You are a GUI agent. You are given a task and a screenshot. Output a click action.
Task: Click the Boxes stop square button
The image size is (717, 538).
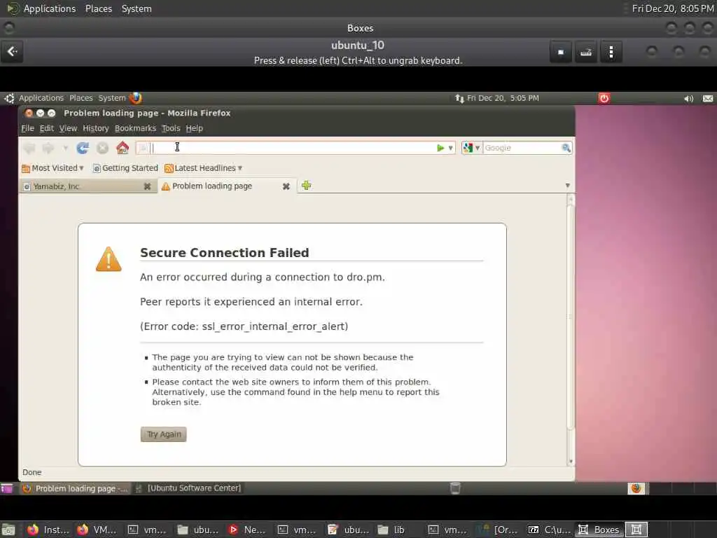click(x=561, y=52)
